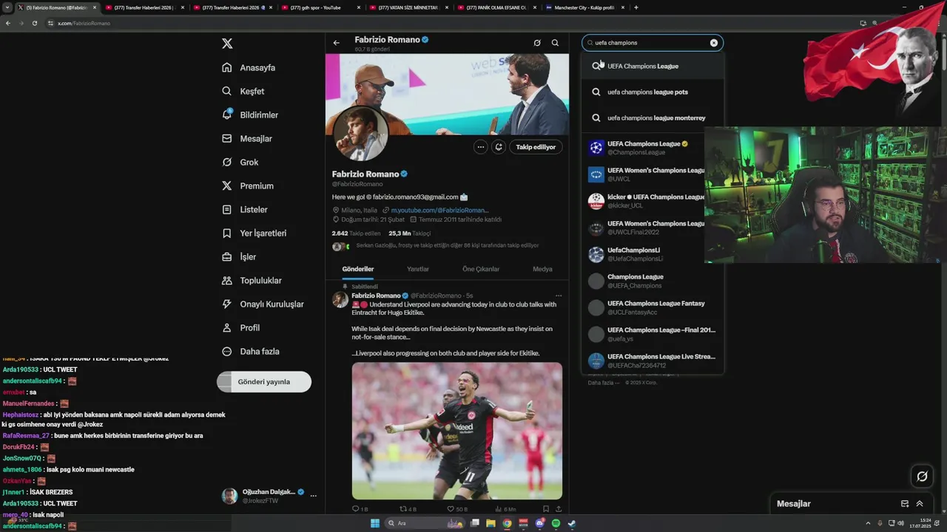This screenshot has height=532, width=947.
Task: Bookmark the Ekitike post
Action: 546,509
